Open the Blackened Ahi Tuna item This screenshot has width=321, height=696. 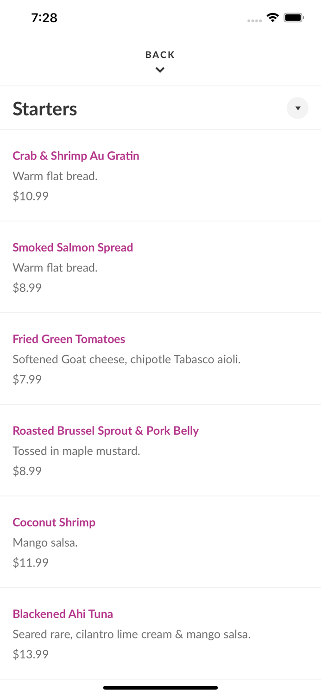[x=63, y=613]
